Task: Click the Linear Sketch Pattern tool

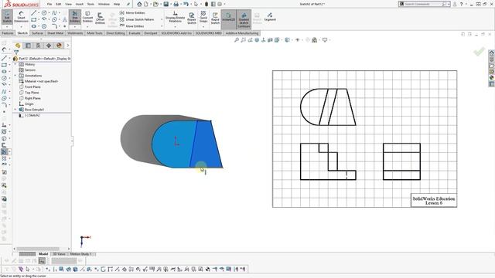Action: [x=137, y=19]
